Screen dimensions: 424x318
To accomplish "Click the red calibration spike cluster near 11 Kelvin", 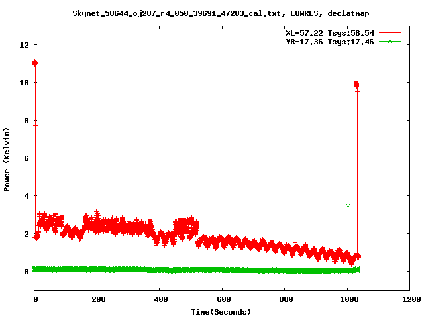I will point(35,63).
